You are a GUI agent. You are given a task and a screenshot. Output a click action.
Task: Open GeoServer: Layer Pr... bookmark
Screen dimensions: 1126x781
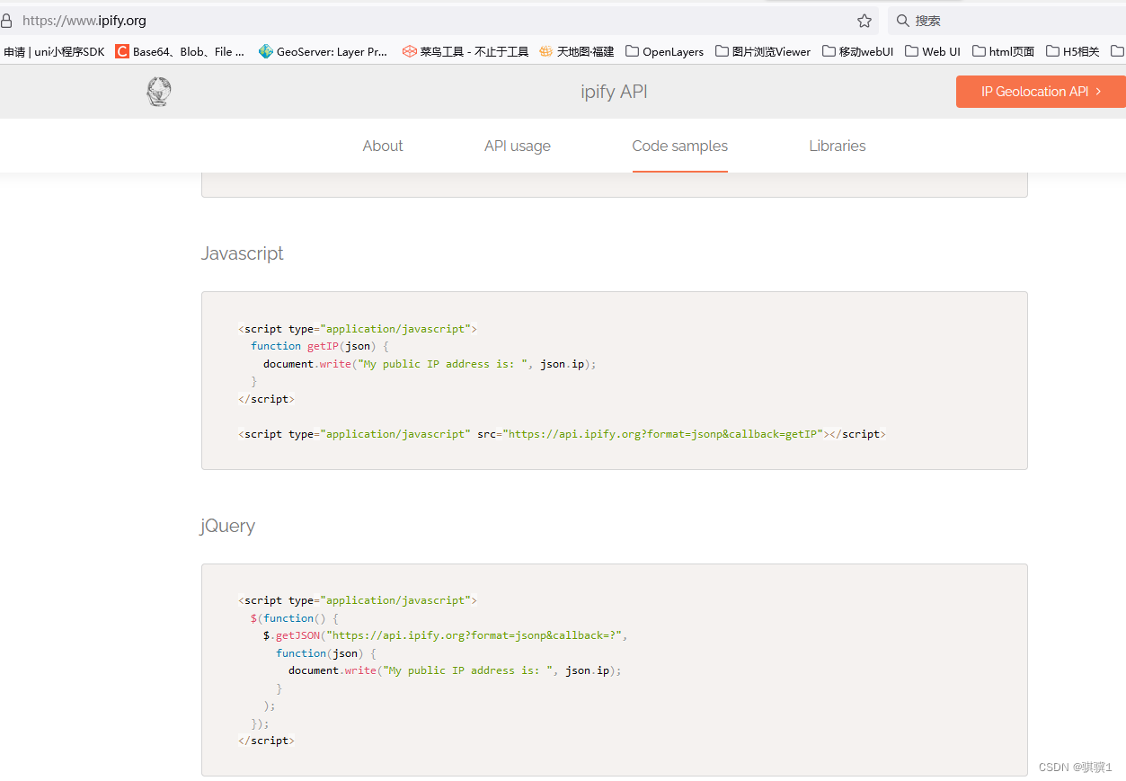point(323,52)
